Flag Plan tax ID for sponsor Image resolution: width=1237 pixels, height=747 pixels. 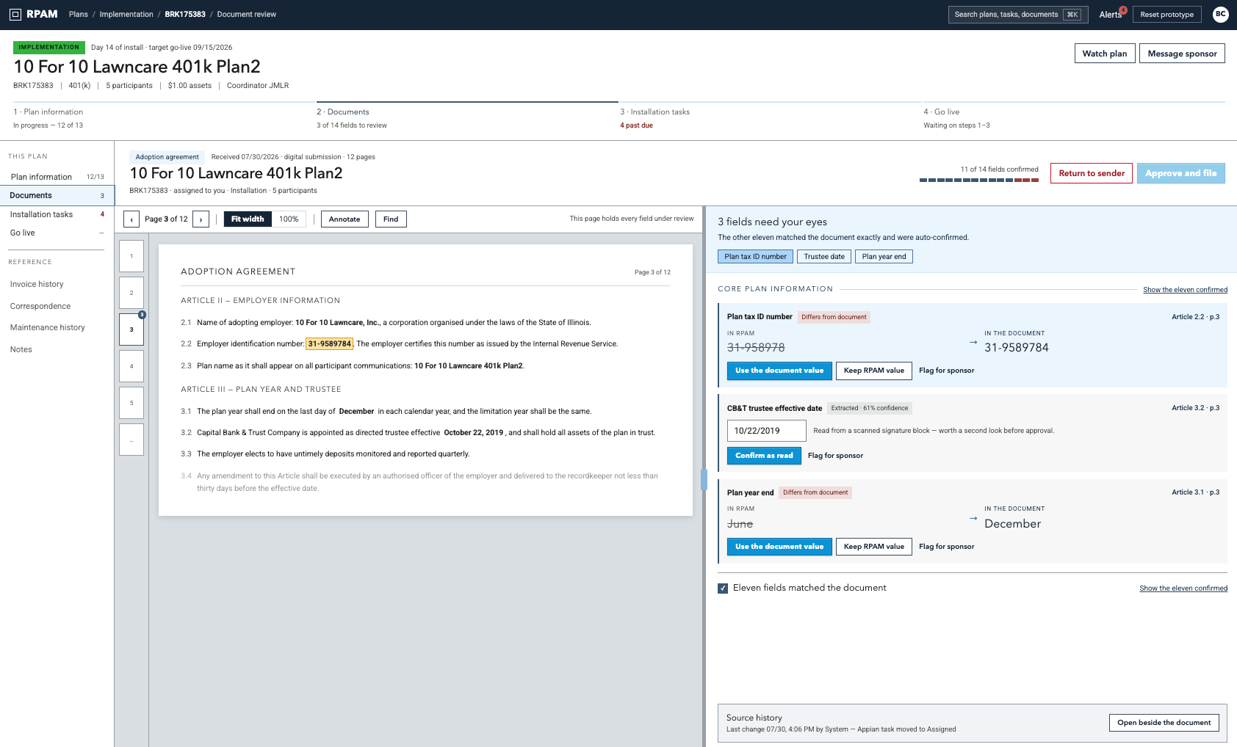(946, 371)
